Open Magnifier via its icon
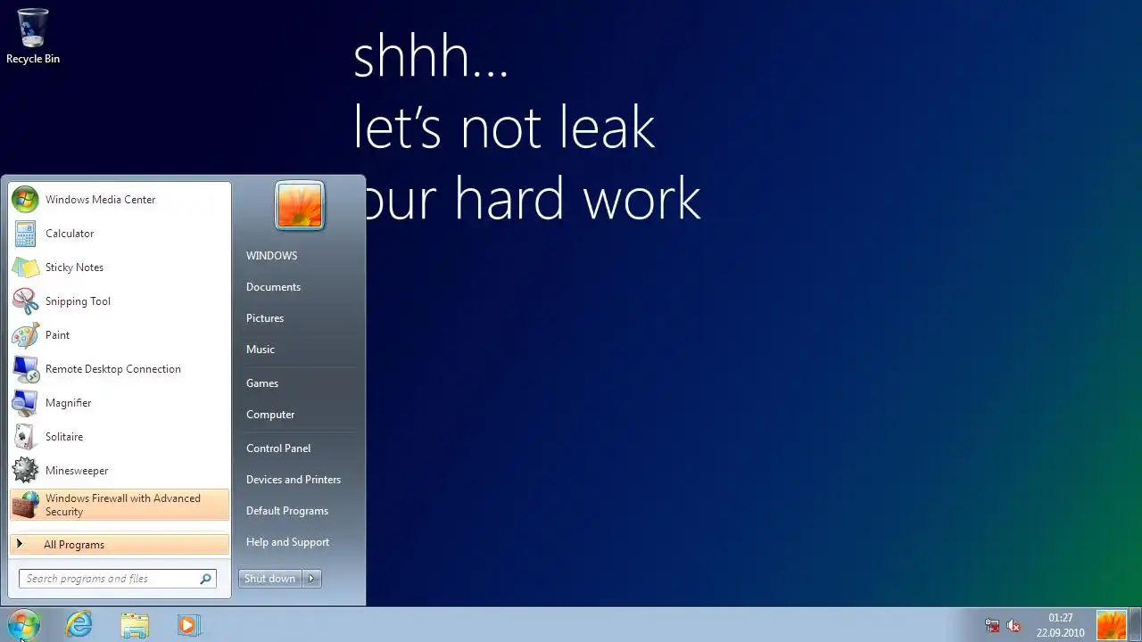Viewport: 1142px width, 642px height. pos(25,403)
